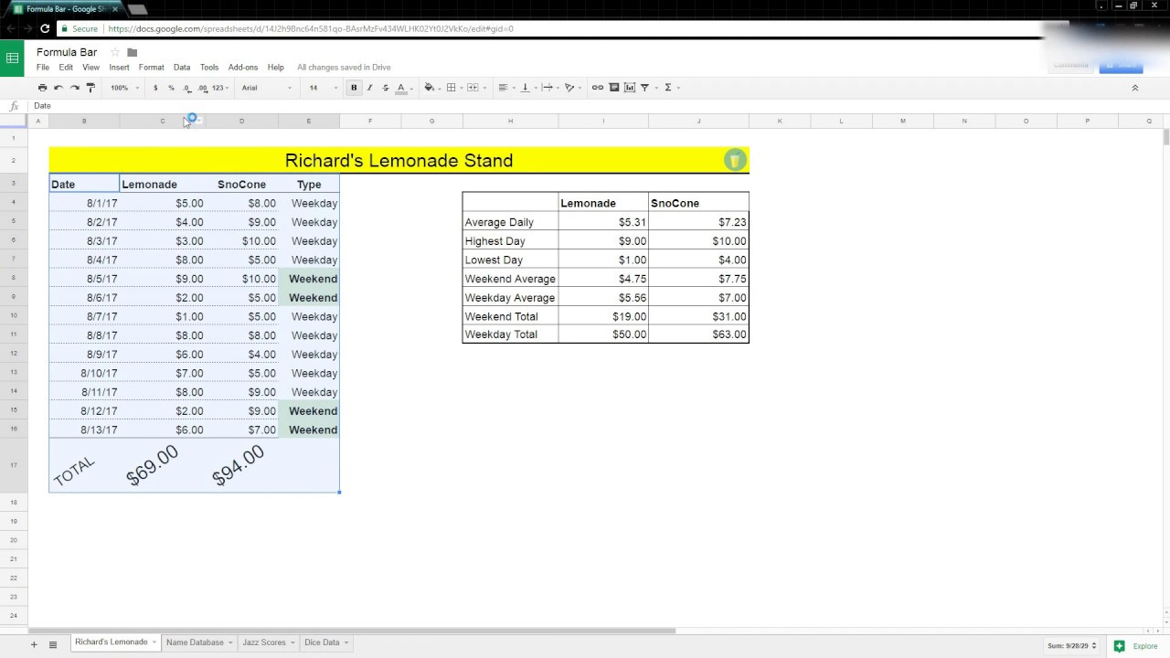Click the blue Share button
1170x658 pixels.
coord(1121,65)
